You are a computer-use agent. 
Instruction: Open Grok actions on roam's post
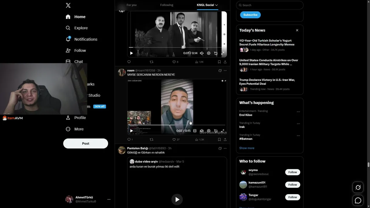click(x=220, y=70)
